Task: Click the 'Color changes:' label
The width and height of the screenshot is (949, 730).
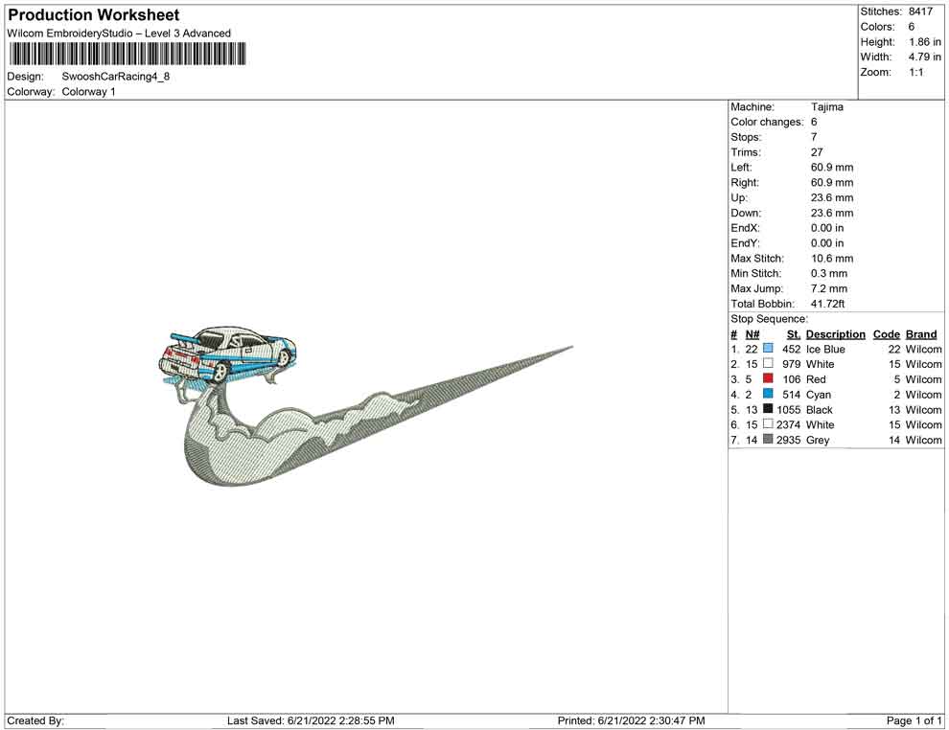Action: [x=767, y=122]
